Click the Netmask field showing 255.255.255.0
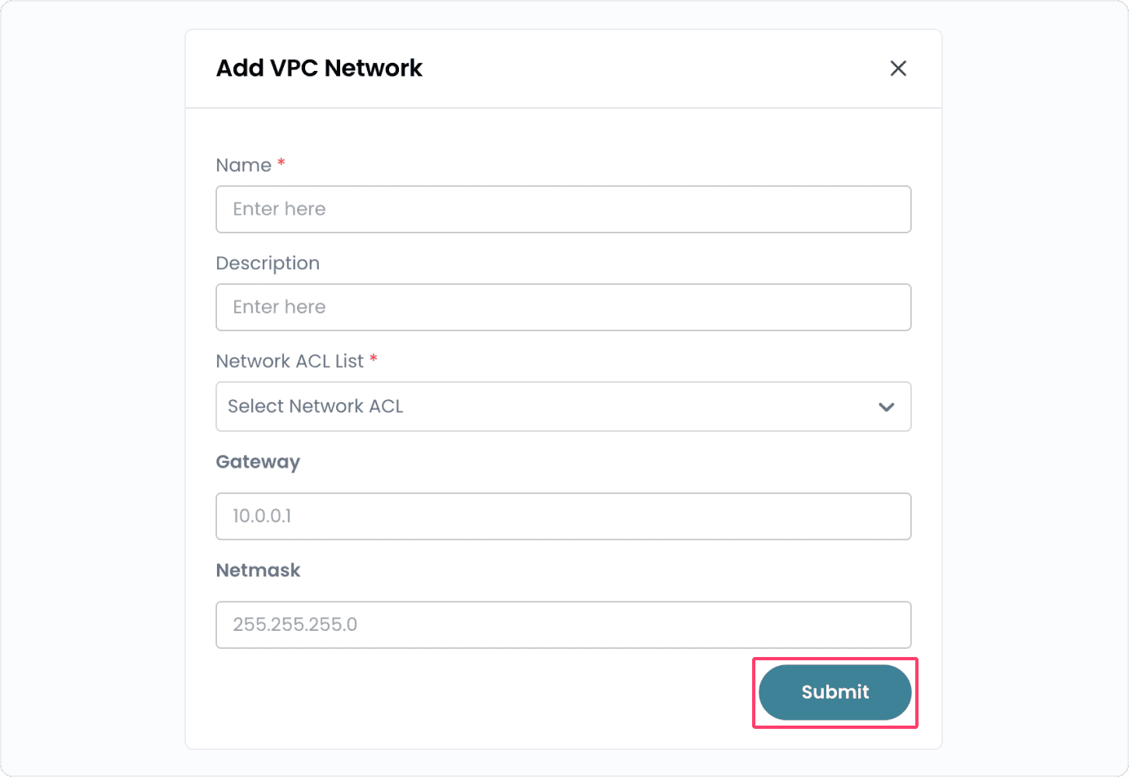Viewport: 1129px width, 777px height. tap(564, 624)
